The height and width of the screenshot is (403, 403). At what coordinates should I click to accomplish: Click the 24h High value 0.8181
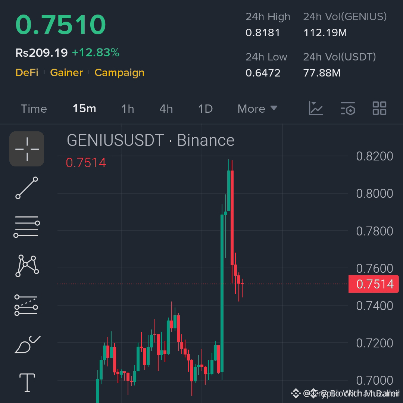tap(262, 32)
